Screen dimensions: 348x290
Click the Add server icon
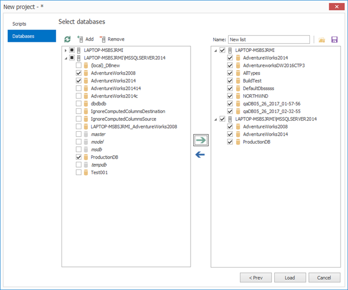tap(80, 39)
